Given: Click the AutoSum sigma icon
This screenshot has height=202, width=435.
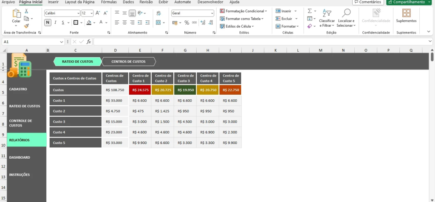Looking at the screenshot, I should coord(310,11).
